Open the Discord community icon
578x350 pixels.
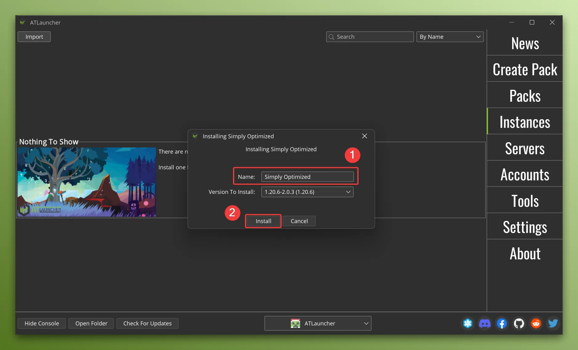click(484, 323)
